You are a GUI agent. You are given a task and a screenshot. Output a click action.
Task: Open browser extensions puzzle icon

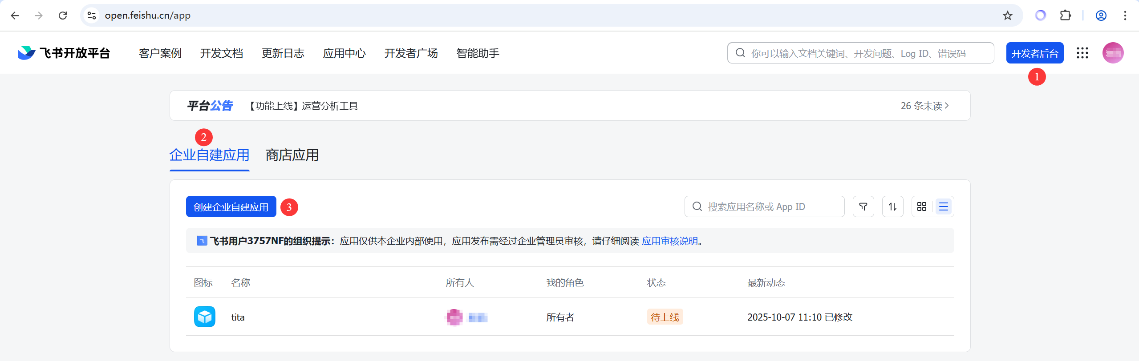1065,16
